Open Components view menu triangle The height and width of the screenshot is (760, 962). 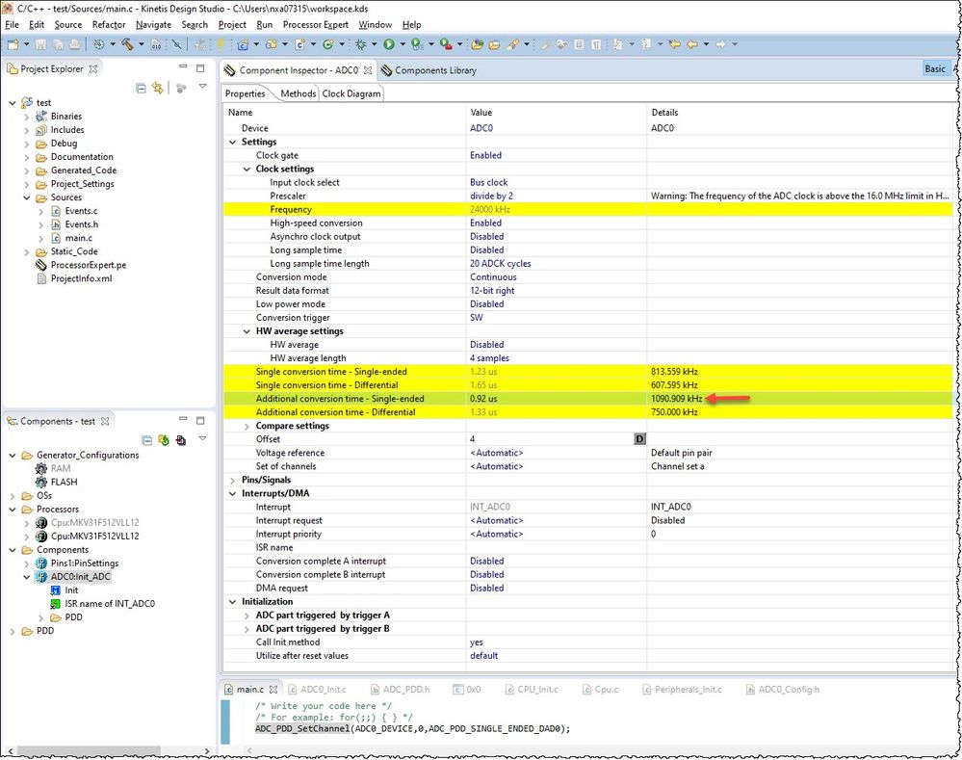click(202, 438)
